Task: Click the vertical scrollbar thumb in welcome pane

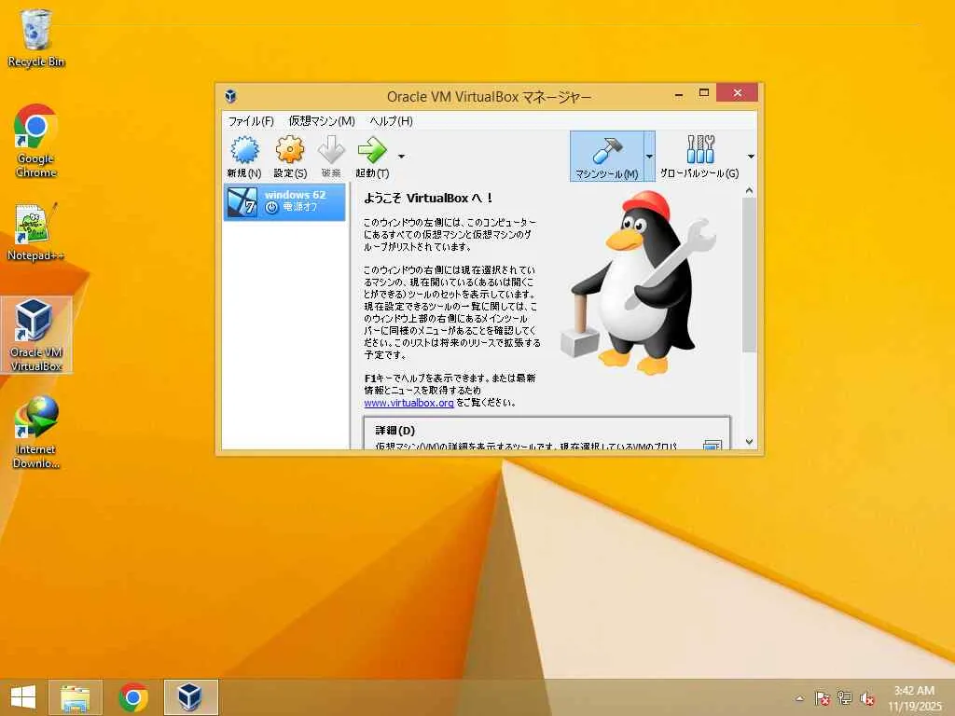Action: point(749,275)
